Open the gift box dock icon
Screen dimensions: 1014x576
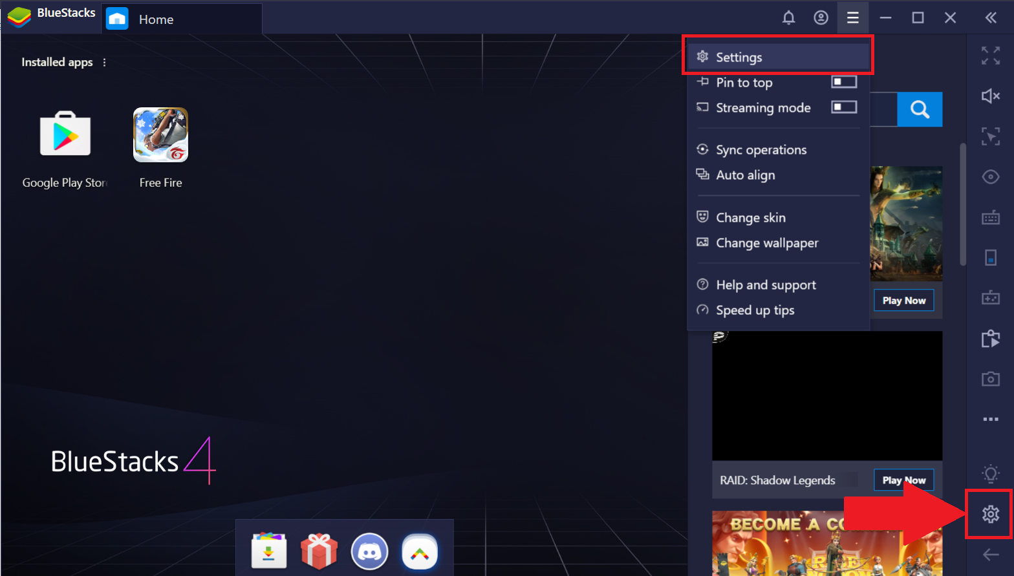pos(319,551)
